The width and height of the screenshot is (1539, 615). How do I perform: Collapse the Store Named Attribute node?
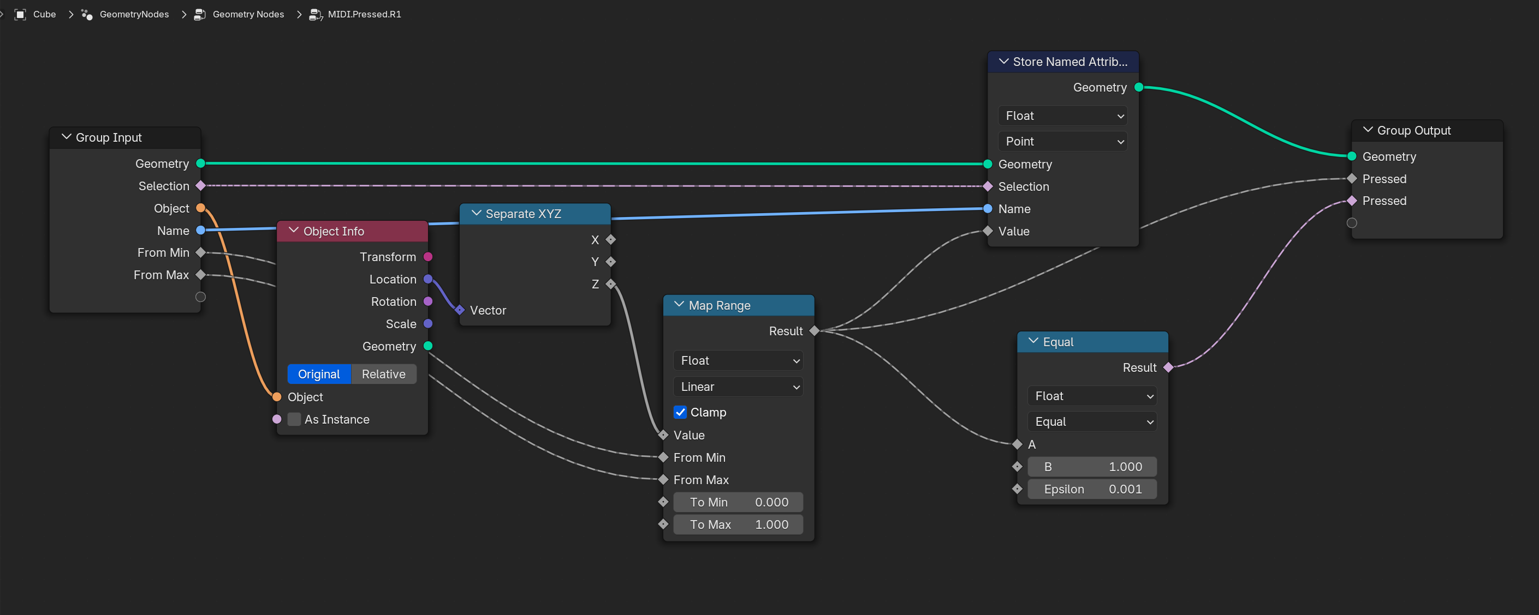tap(1003, 62)
